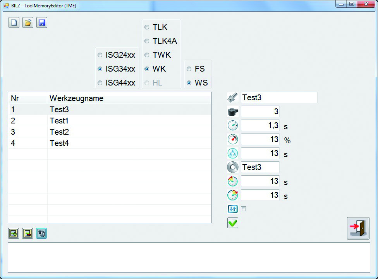378x279 pixels.
Task: Click the remove tool entry icon
Action: pos(27,233)
